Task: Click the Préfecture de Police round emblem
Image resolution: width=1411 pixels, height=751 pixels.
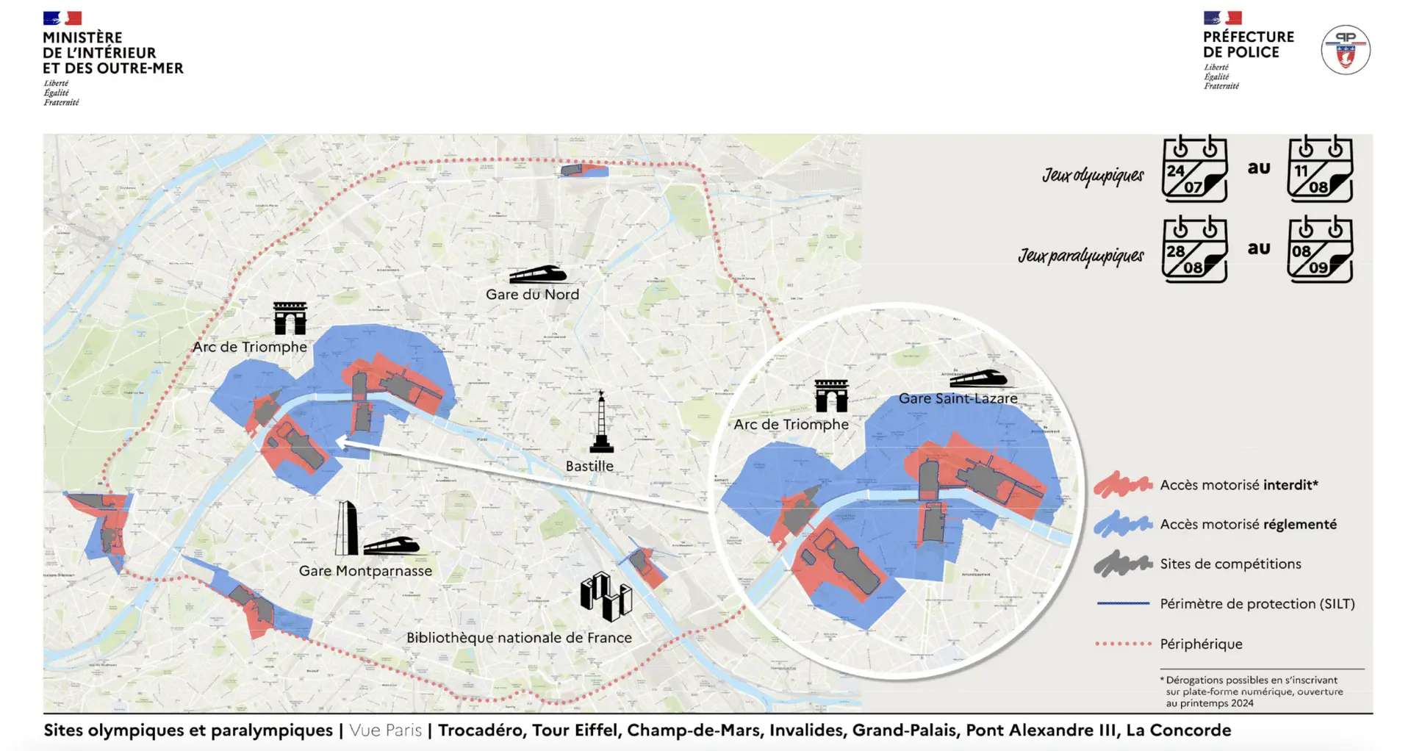Action: [1346, 50]
